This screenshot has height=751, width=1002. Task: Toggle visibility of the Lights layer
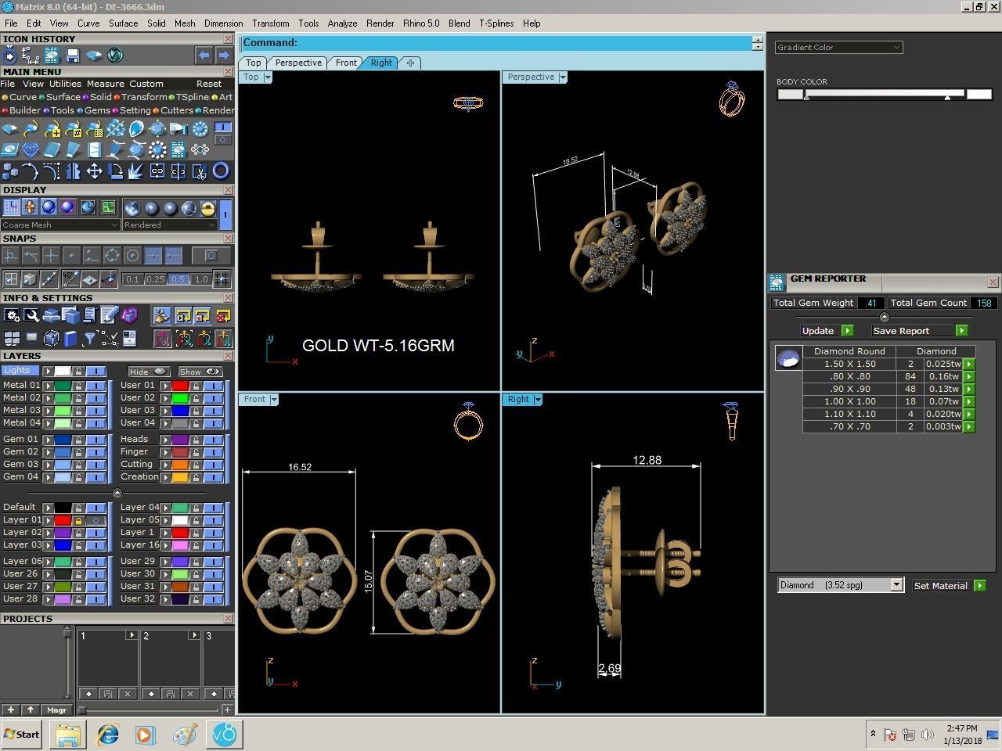point(96,371)
